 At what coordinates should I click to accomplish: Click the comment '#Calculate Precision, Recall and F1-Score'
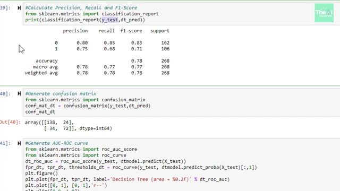click(x=81, y=8)
